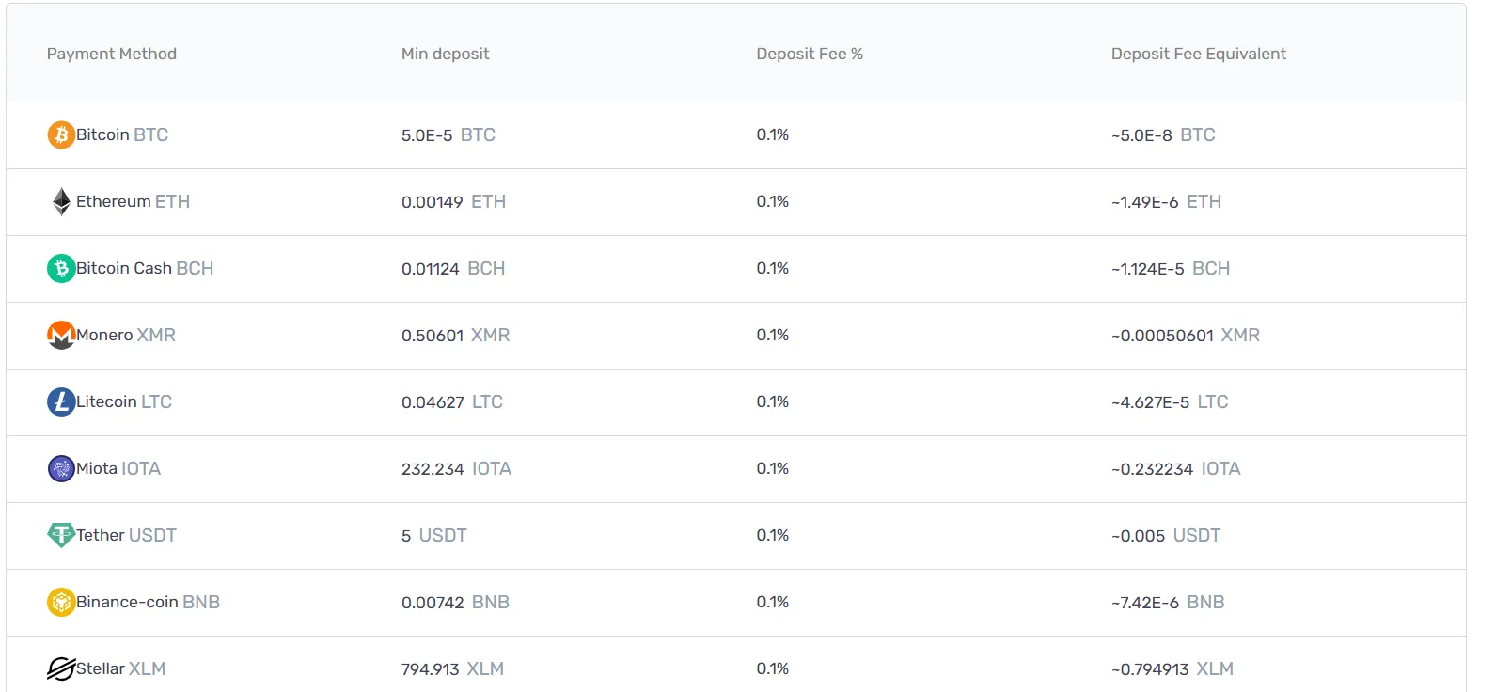Click the 0.1% fee in Bitcoin row
Viewport: 1495px width, 692px height.
click(x=773, y=134)
